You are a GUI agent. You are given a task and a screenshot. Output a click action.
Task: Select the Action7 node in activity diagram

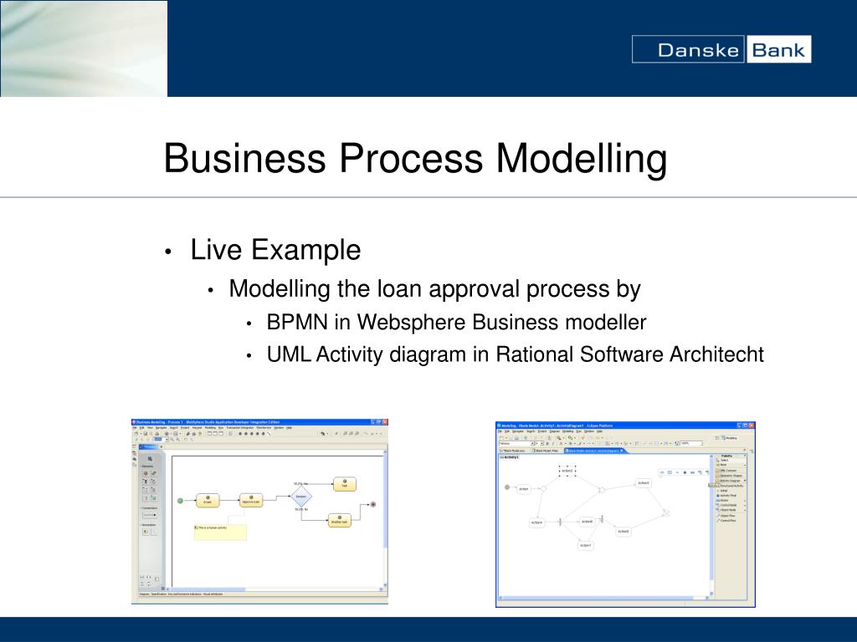(x=586, y=545)
